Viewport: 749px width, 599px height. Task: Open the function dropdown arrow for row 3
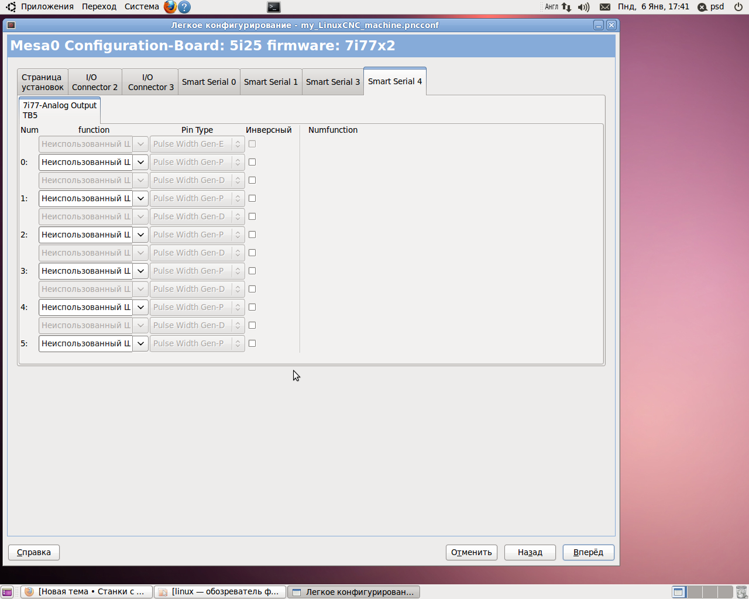coord(140,271)
